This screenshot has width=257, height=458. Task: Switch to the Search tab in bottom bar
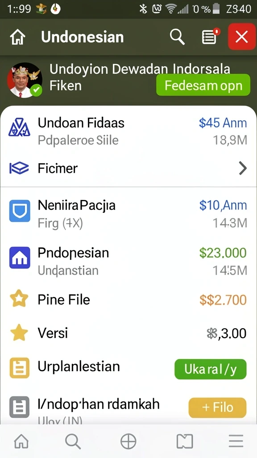click(73, 441)
